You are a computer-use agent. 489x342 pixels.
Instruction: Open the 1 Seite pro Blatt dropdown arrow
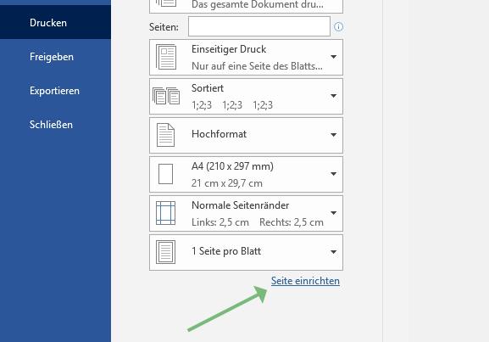333,252
